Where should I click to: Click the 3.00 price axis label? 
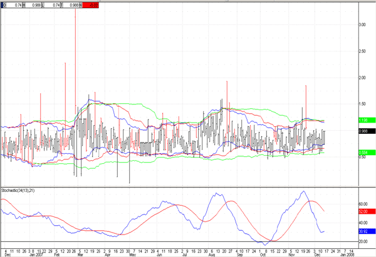[x=362, y=24]
